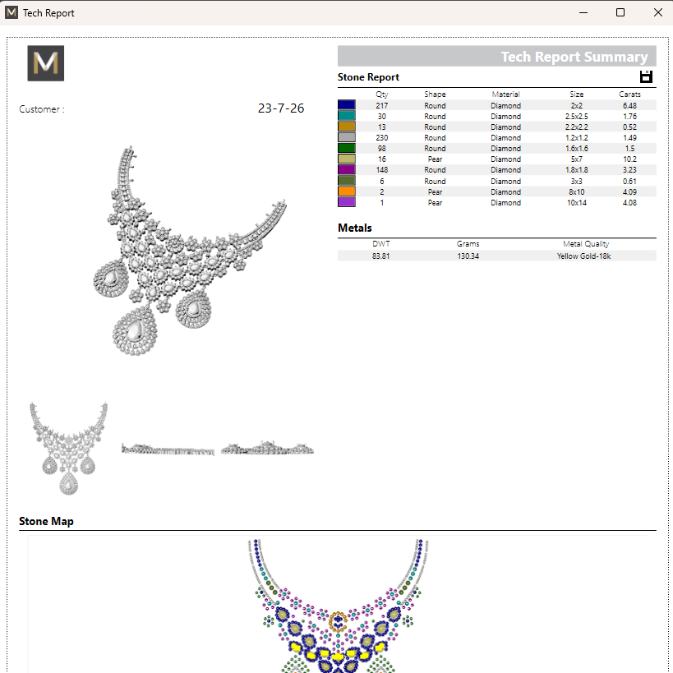
Task: Click the date field 23-7-26
Action: [281, 108]
